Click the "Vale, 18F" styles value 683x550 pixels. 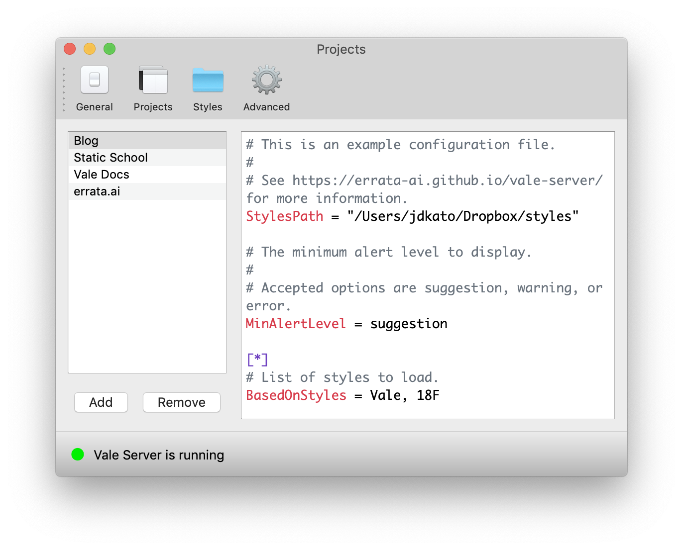coord(405,395)
